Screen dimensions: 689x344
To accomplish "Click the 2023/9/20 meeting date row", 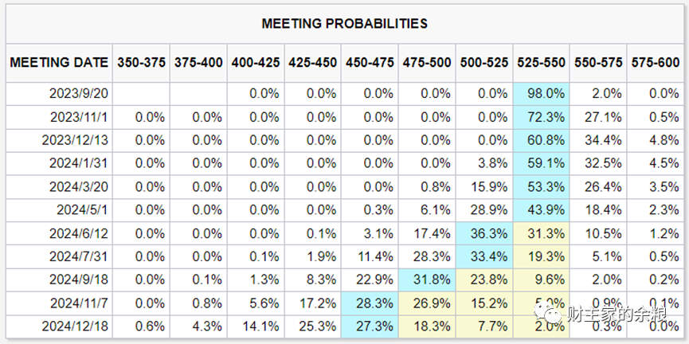I will (345, 94).
